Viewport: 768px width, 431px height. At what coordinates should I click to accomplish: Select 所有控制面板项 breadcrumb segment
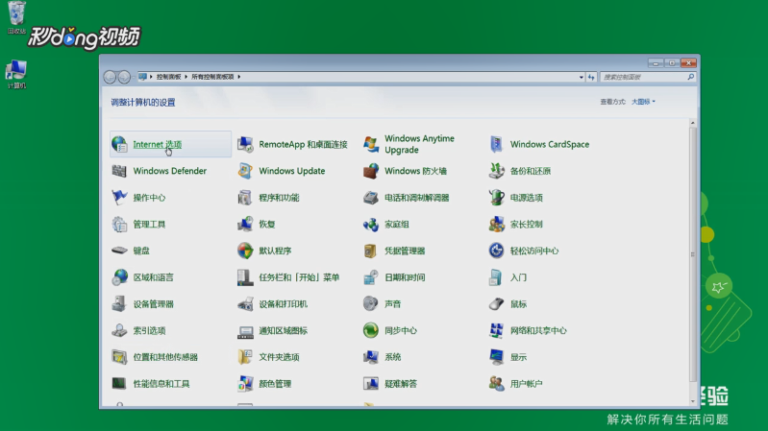tap(212, 77)
